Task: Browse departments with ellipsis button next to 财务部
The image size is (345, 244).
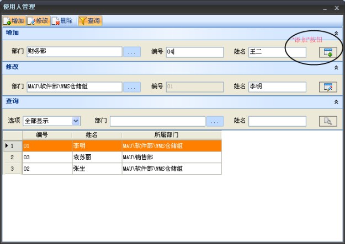Action: coord(131,52)
